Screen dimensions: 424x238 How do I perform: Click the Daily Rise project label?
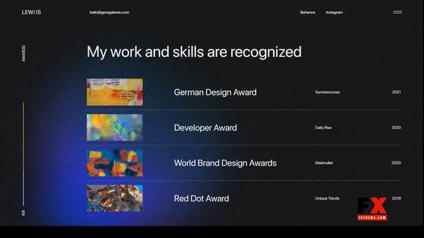[323, 128]
